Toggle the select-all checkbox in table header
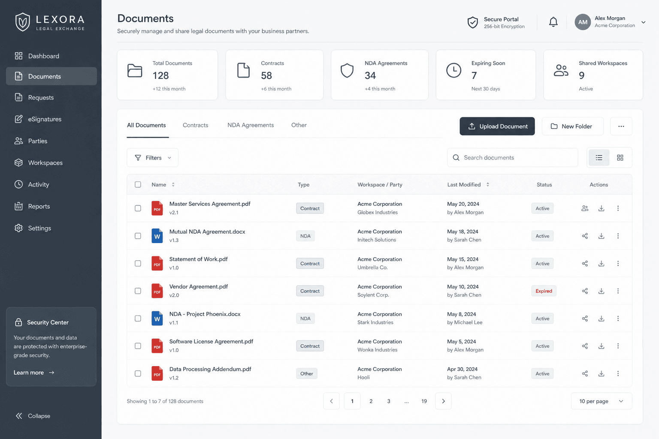Screen dimensions: 659x439 coord(138,184)
